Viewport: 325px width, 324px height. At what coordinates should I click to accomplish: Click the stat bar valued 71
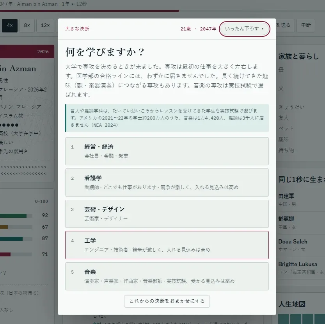point(16,254)
